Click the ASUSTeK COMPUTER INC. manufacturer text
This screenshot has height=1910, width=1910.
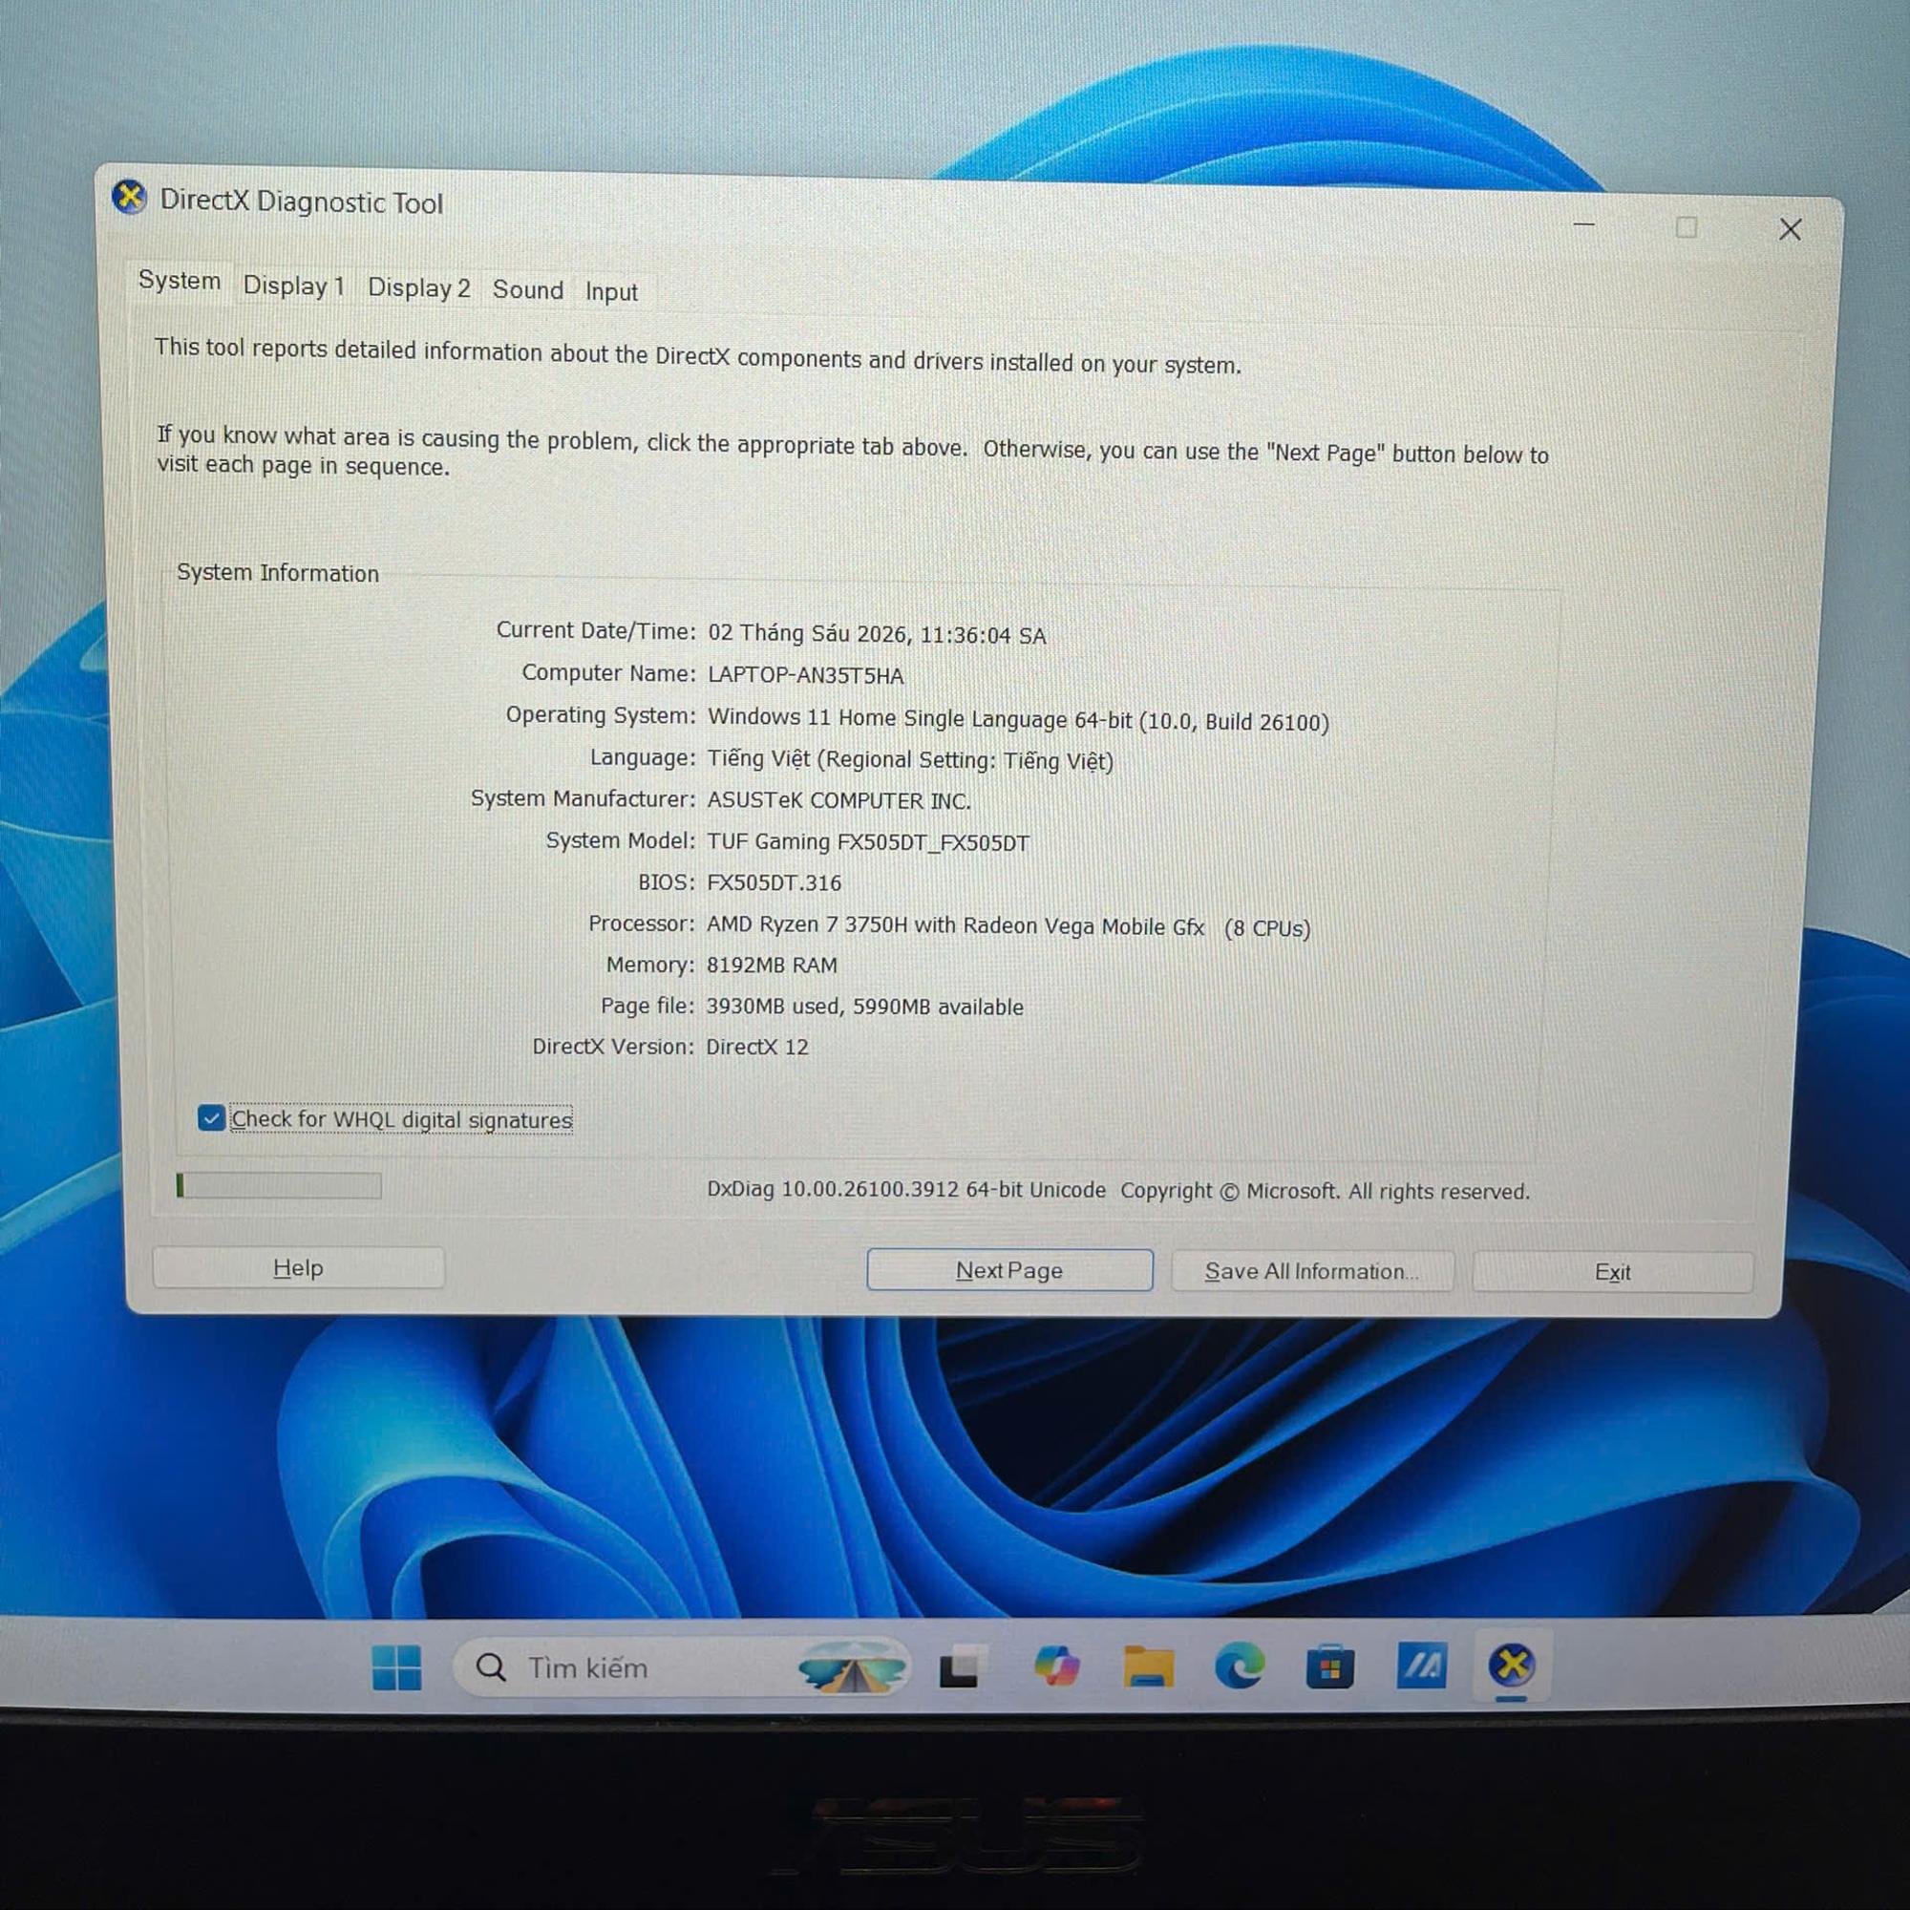(x=838, y=801)
